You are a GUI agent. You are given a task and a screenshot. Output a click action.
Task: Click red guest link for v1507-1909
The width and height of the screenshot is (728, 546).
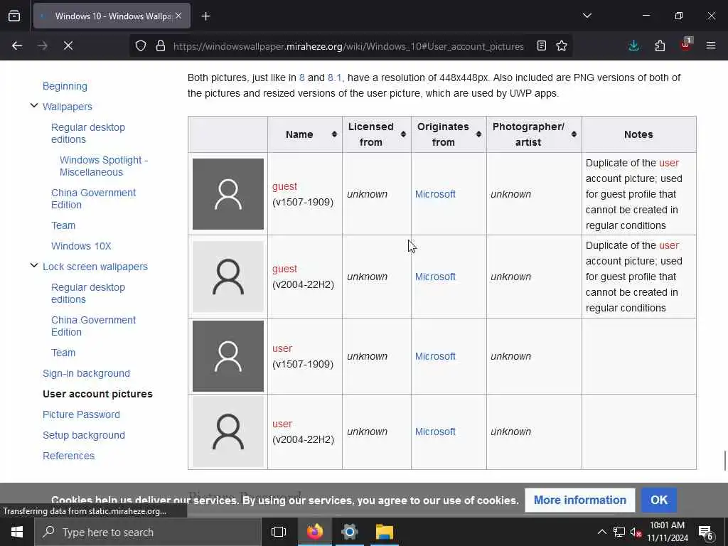tap(284, 186)
